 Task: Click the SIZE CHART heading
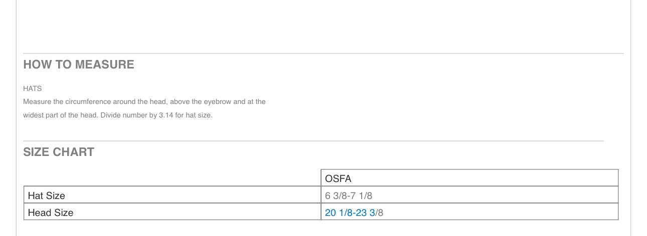tap(59, 152)
